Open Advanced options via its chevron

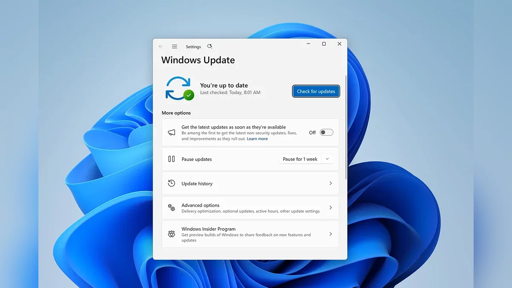331,208
